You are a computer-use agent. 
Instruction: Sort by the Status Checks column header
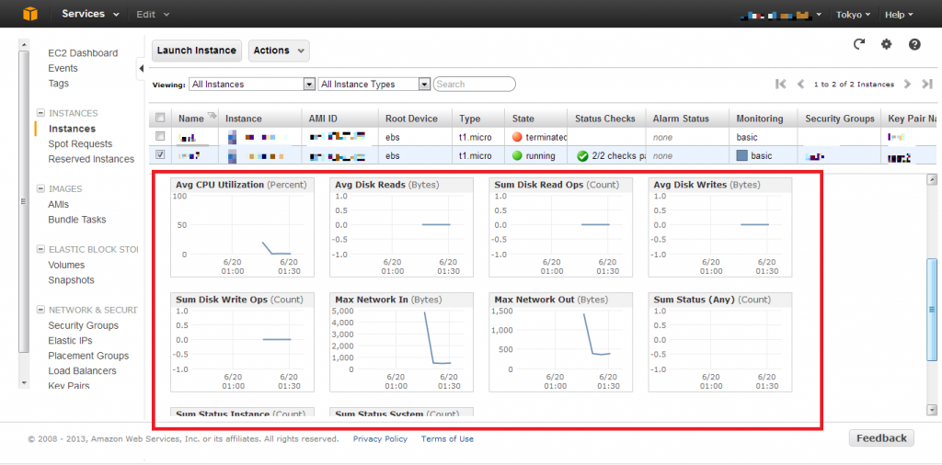(605, 119)
